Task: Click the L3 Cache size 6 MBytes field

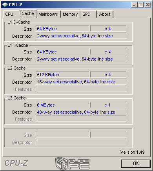Action: click(x=62, y=105)
